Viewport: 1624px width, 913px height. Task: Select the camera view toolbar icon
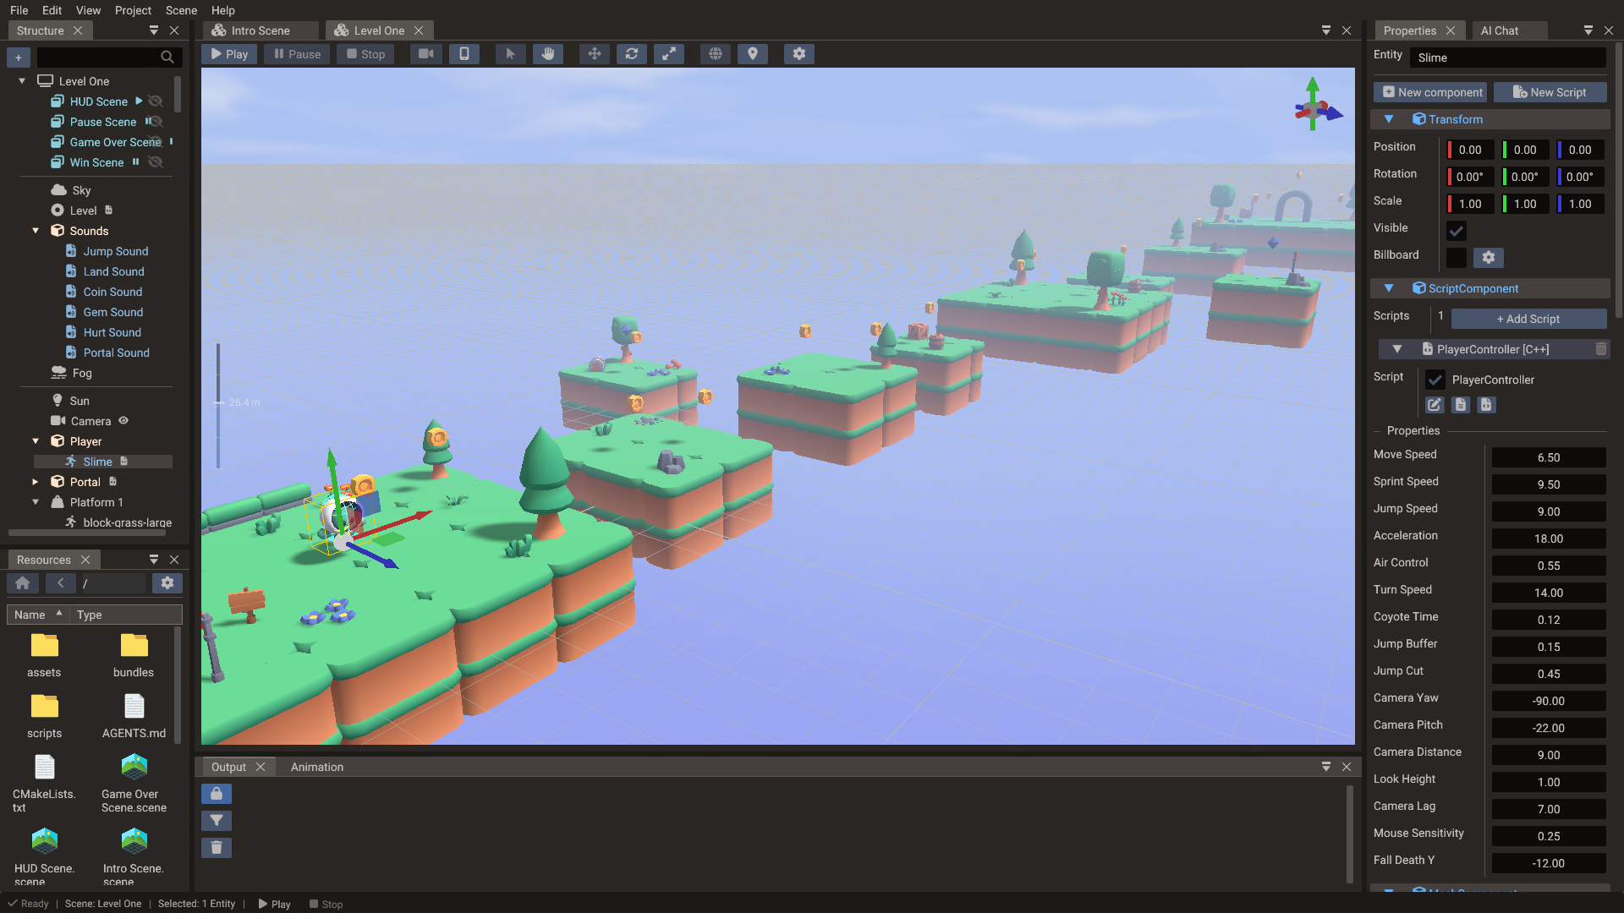click(426, 54)
